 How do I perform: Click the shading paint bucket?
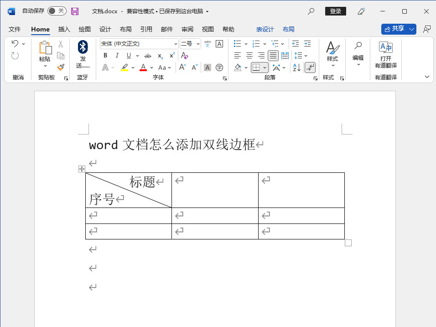[238, 67]
